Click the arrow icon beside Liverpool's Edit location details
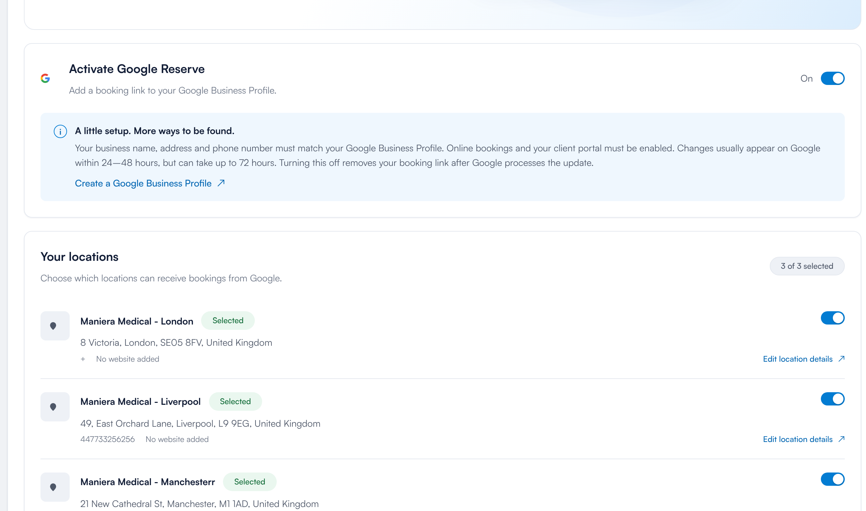Screen dimensions: 866x511 coord(841,439)
